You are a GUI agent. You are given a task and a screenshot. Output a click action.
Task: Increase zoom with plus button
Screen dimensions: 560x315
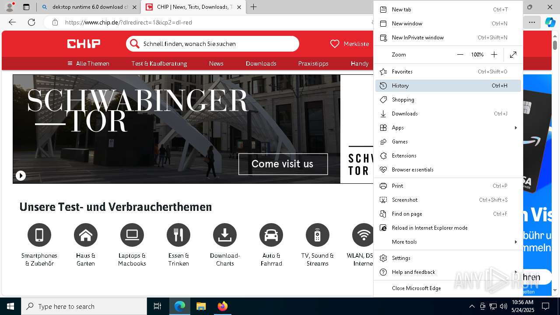coord(494,55)
